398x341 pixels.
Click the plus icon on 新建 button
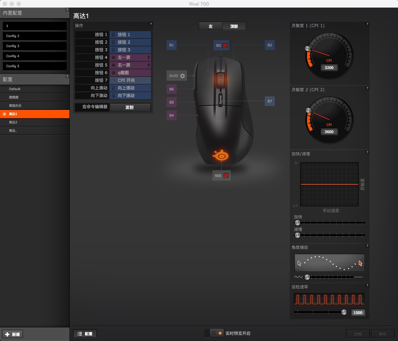pos(7,334)
